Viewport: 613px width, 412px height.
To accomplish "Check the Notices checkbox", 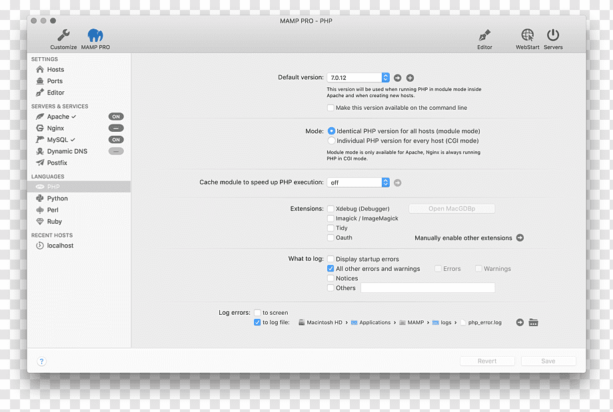I will [x=330, y=278].
